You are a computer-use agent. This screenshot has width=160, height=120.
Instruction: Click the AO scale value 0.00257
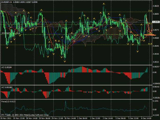156,67
